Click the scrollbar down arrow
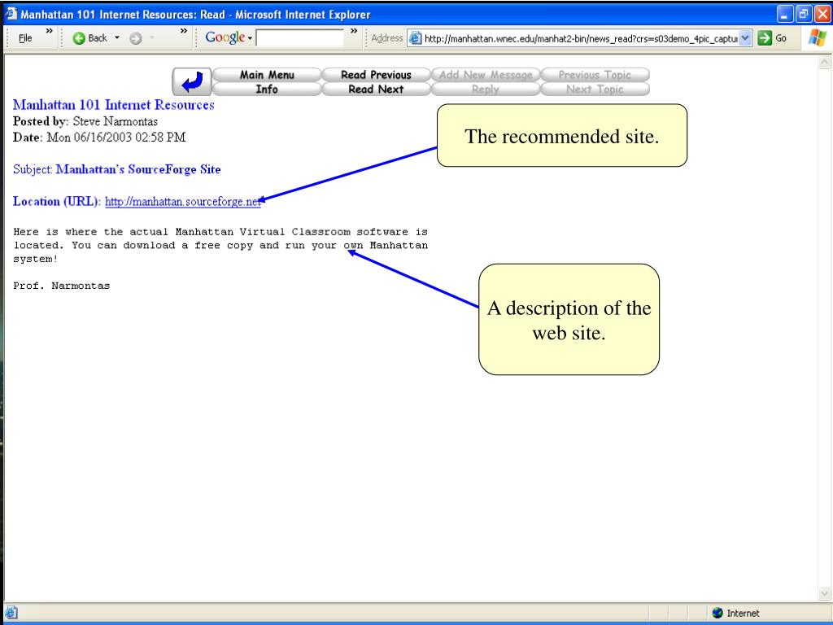This screenshot has width=833, height=625. 825,592
